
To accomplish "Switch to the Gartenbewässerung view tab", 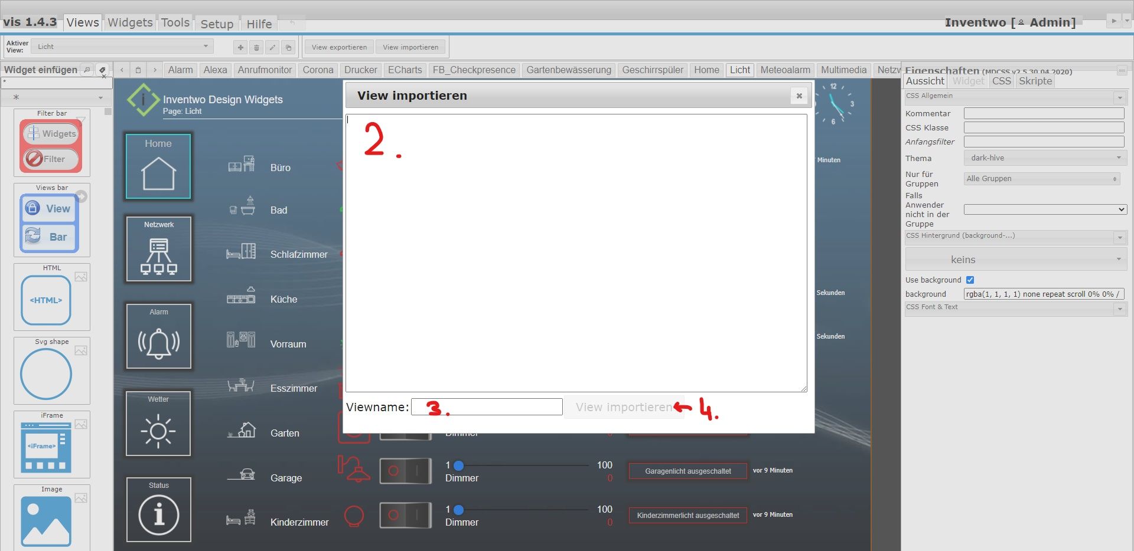I will coord(569,70).
